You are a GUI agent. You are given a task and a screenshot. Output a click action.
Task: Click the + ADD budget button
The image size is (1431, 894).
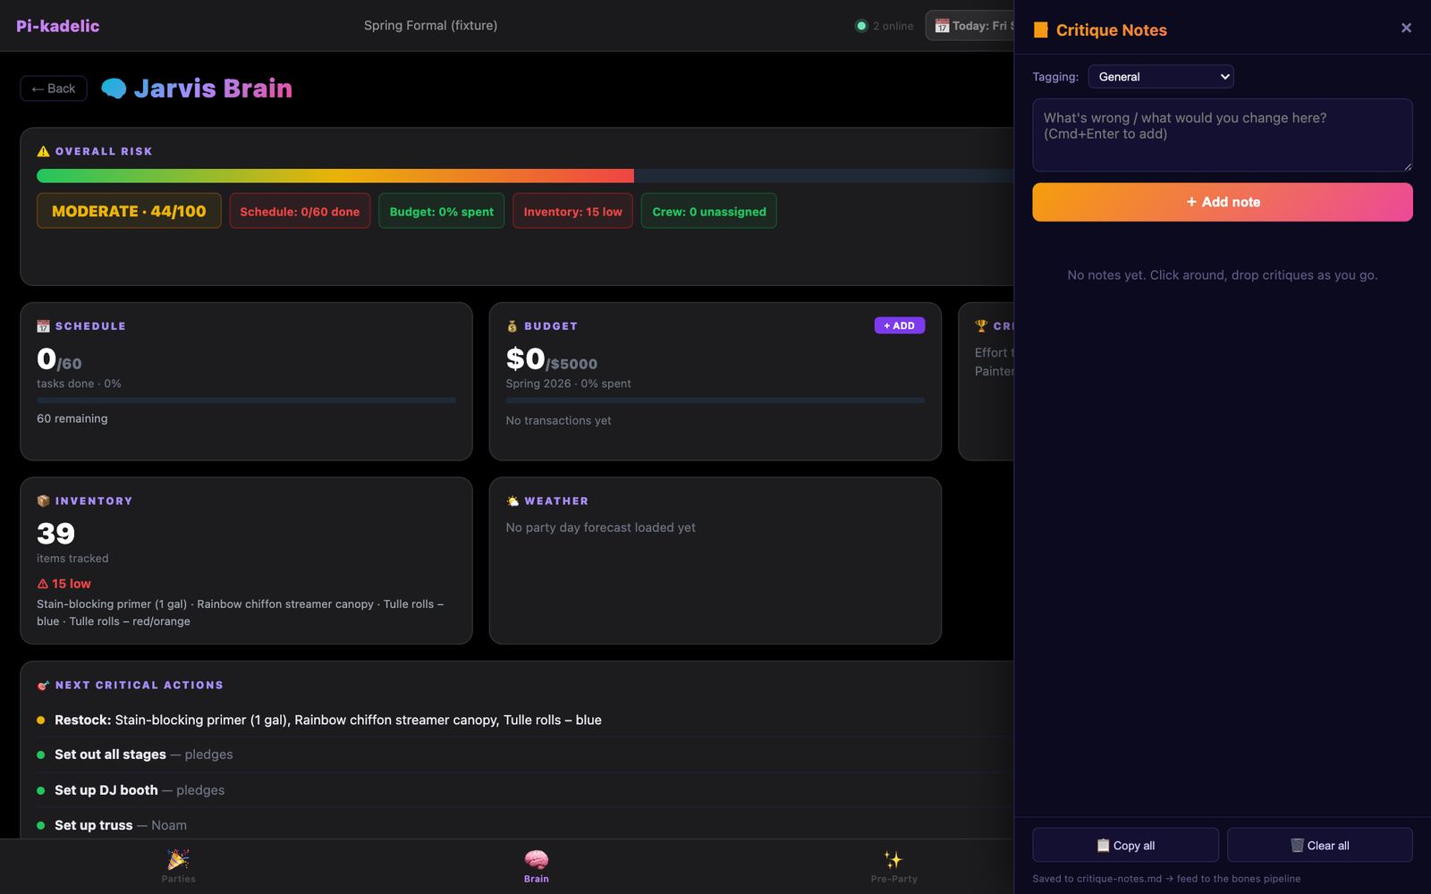pos(900,325)
